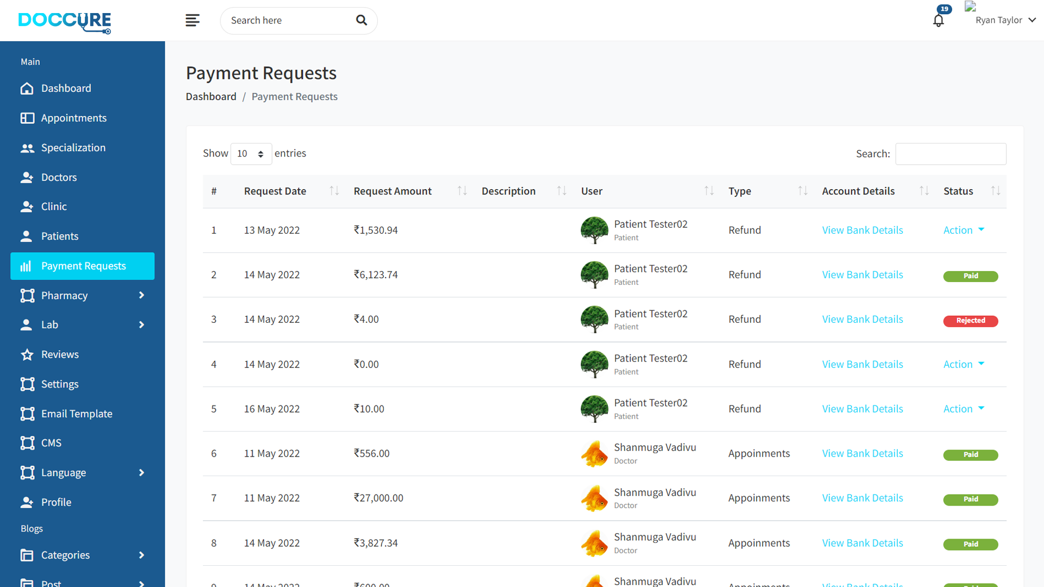Sort by Status column arrows
Screen dimensions: 1044x587
pos(996,191)
